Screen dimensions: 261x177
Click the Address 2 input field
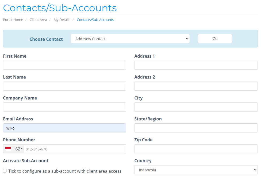click(x=196, y=86)
